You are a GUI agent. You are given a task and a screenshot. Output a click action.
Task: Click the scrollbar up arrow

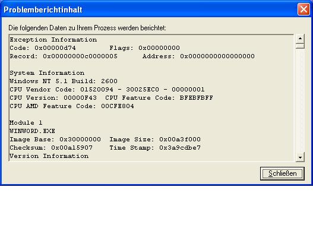click(300, 39)
